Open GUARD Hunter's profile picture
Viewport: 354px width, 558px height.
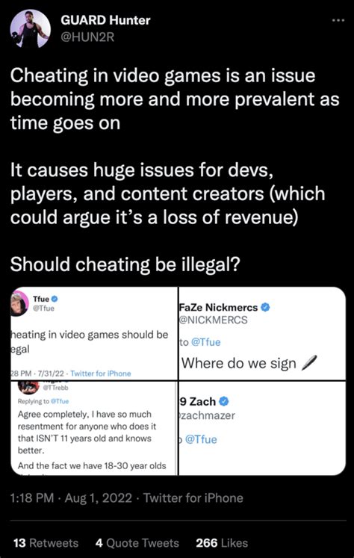tap(30, 28)
